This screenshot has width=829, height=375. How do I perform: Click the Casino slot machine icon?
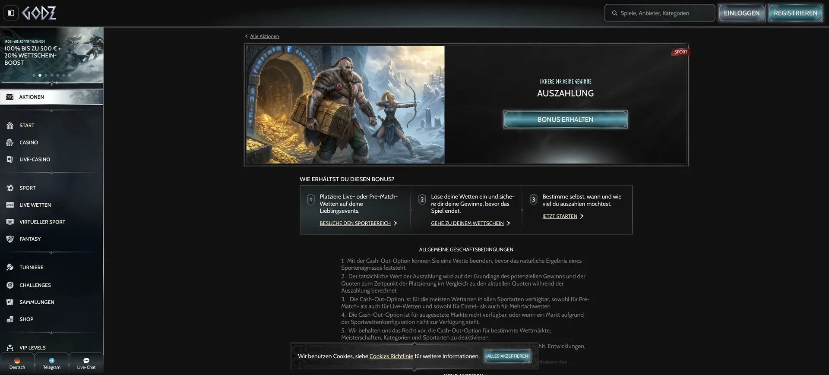click(10, 142)
